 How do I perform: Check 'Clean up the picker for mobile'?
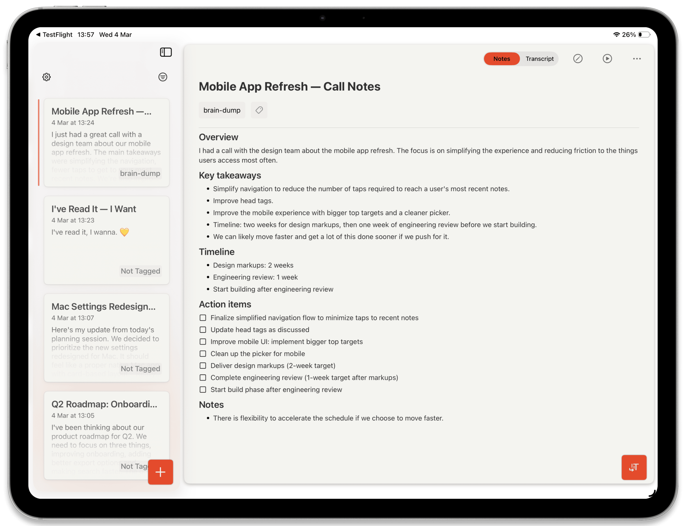point(203,353)
